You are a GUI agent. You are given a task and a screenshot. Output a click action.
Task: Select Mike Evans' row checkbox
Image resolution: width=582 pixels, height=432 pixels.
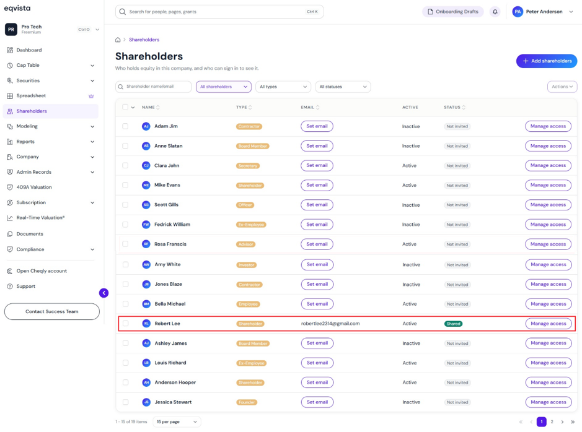[x=125, y=185]
